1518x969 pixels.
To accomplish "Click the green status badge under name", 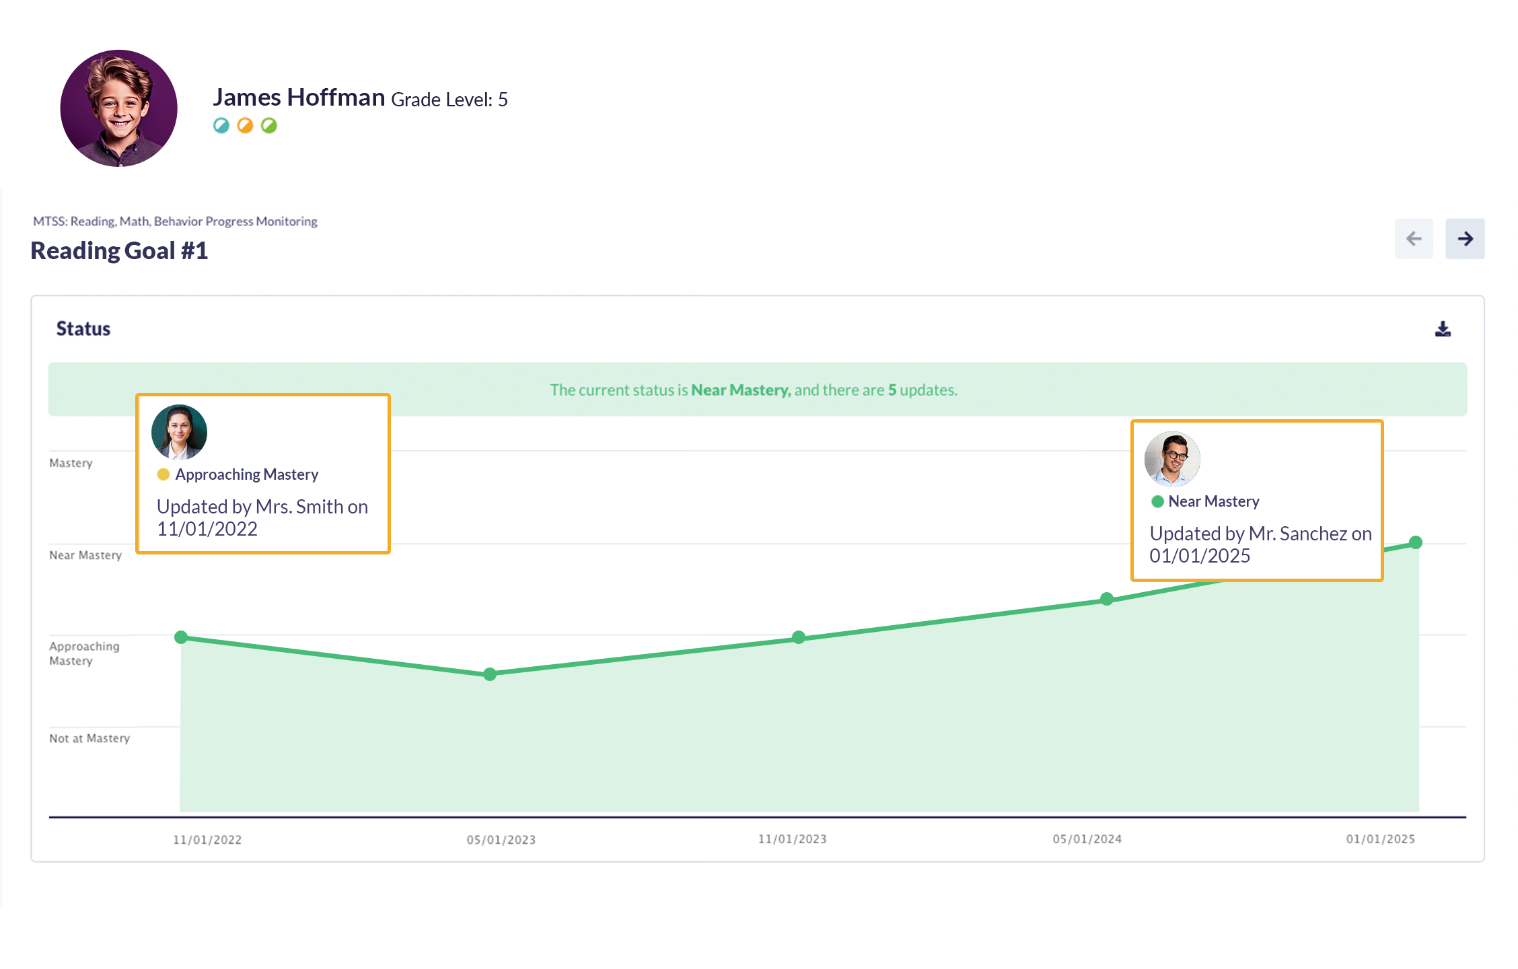I will point(269,126).
